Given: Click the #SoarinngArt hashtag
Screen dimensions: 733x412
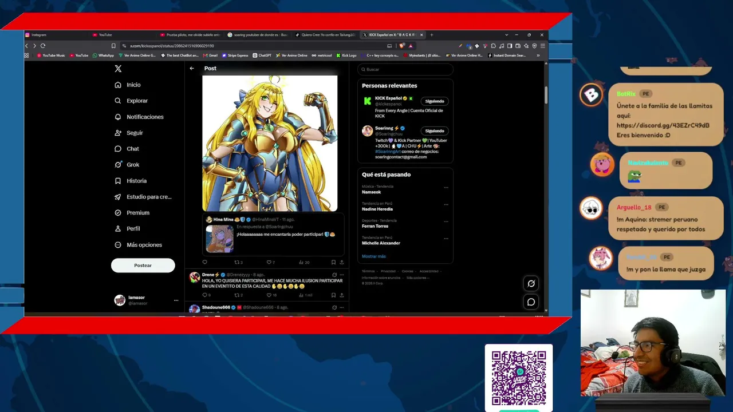Looking at the screenshot, I should 388,152.
